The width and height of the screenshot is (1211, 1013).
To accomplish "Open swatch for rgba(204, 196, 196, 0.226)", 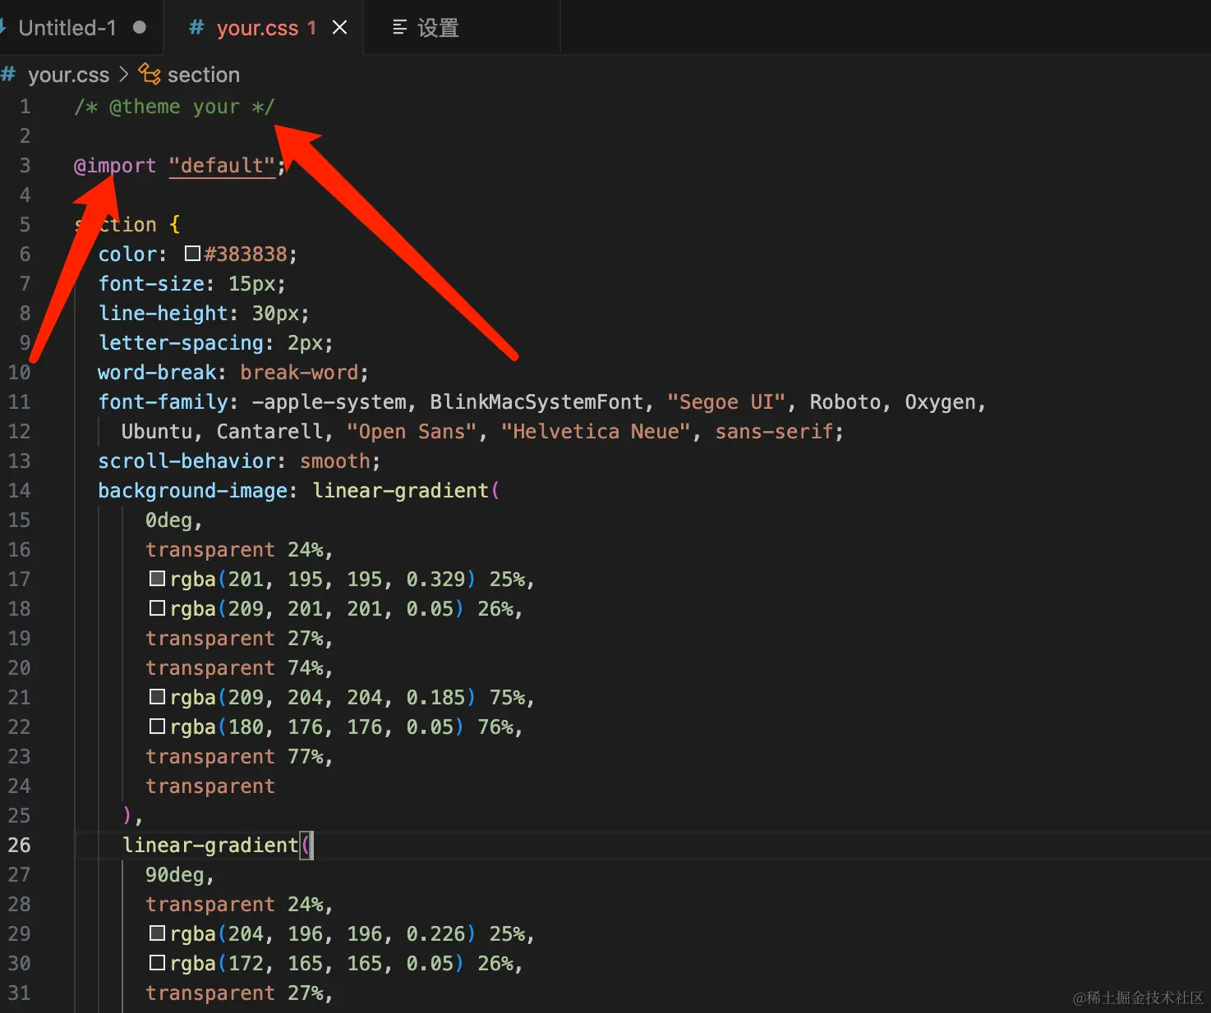I will tap(157, 933).
